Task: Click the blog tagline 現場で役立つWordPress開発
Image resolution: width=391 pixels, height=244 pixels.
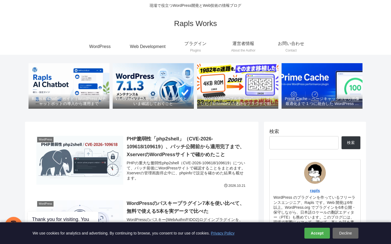Action: click(x=195, y=5)
